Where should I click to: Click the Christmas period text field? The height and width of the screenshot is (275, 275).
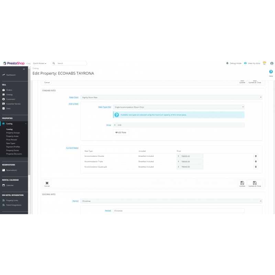point(178,211)
